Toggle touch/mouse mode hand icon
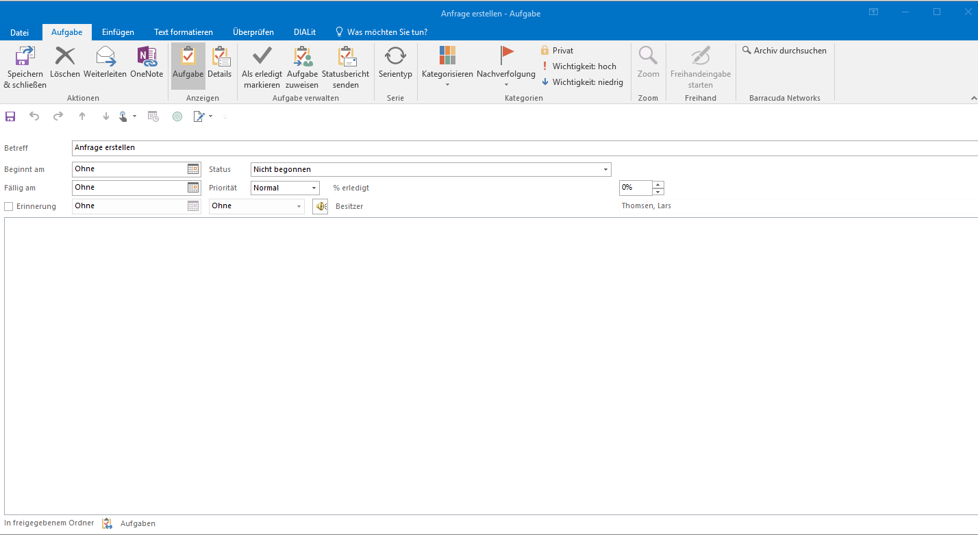The height and width of the screenshot is (535, 978). 123,116
